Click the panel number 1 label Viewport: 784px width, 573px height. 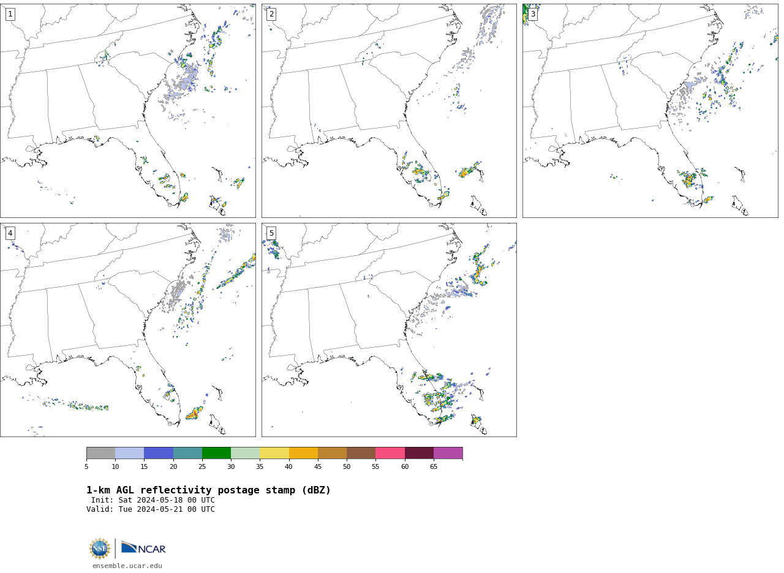10,14
